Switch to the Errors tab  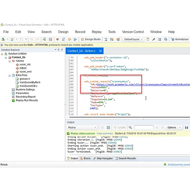click(x=85, y=158)
